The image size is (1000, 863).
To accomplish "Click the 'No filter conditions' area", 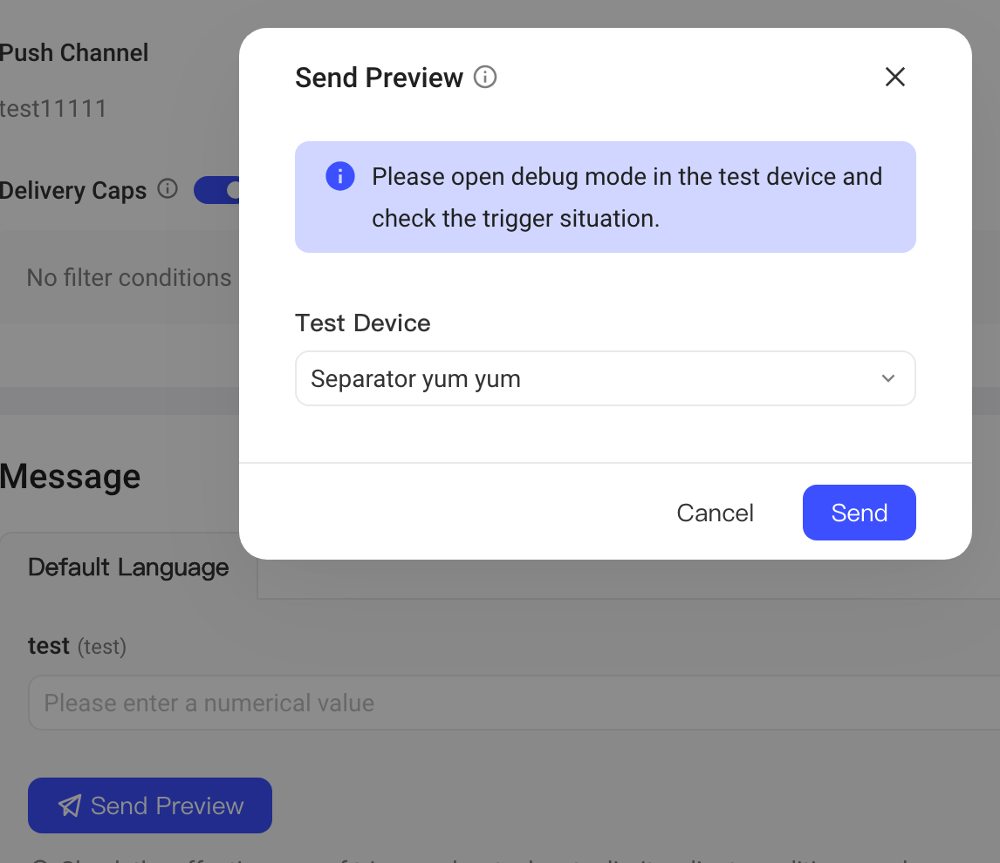I will click(129, 278).
